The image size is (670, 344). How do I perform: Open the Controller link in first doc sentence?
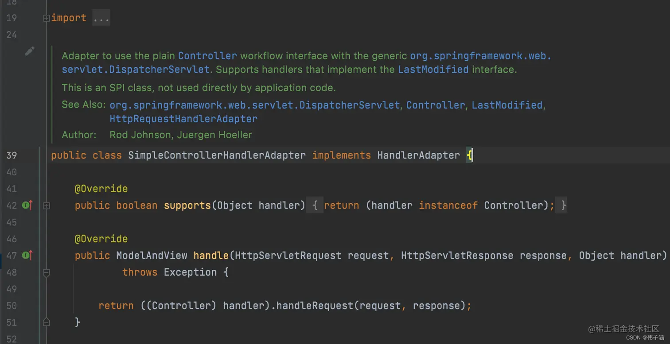tap(207, 56)
